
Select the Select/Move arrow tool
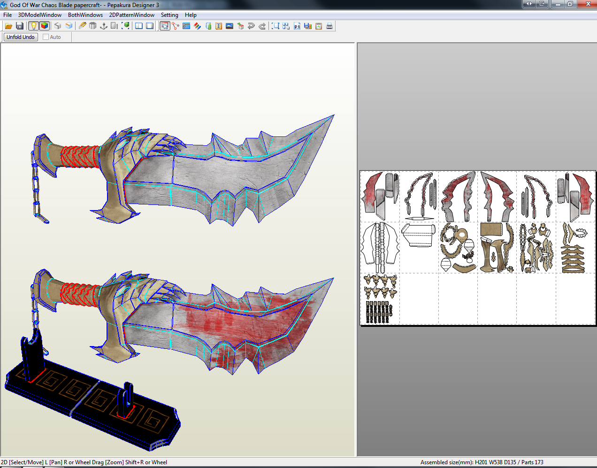(x=165, y=26)
